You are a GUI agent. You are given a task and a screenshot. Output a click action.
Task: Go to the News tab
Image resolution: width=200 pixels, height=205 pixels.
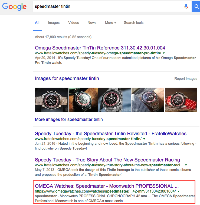[92, 23]
